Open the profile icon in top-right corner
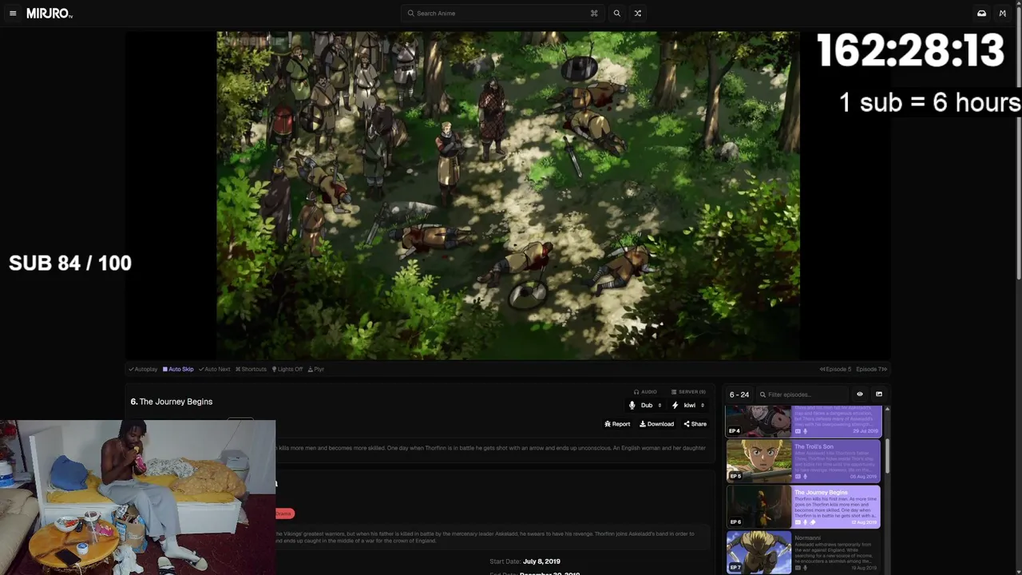The width and height of the screenshot is (1022, 575). click(x=1003, y=14)
